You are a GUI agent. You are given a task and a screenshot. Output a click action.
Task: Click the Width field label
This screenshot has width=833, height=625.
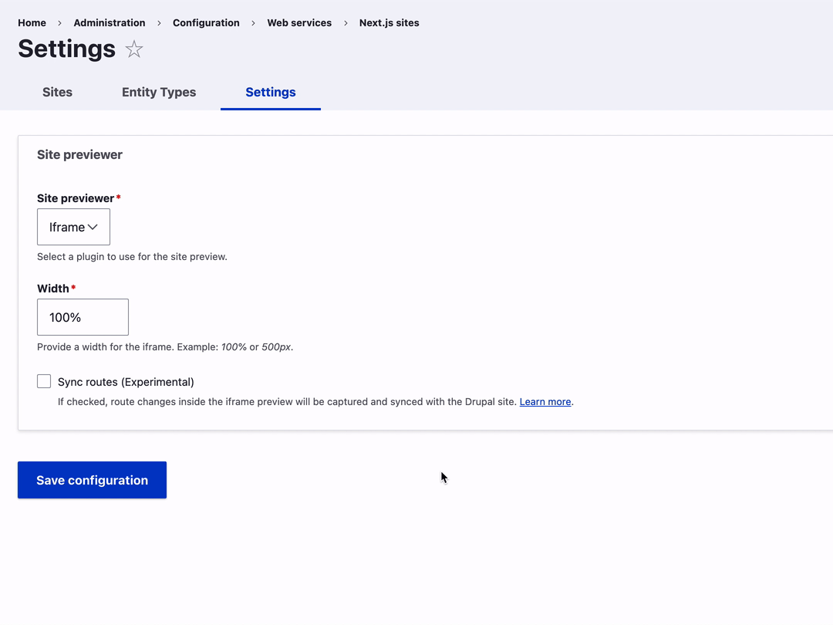52,289
